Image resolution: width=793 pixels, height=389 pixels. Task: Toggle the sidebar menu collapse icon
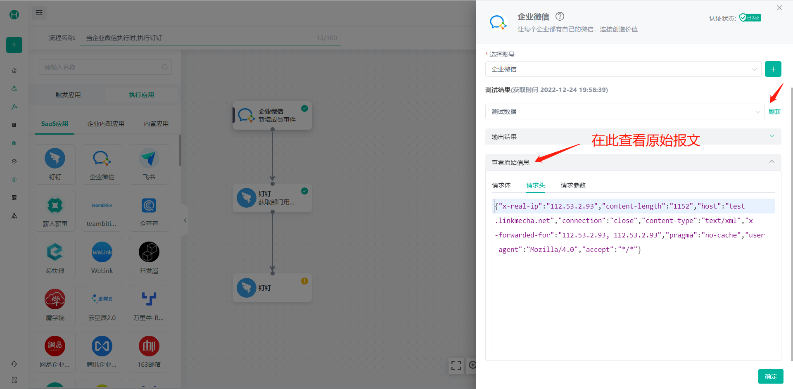click(x=39, y=13)
